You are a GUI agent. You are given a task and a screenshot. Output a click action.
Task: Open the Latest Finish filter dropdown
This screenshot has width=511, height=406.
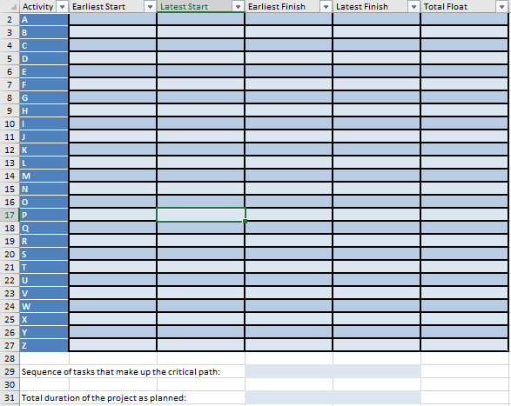pyautogui.click(x=414, y=6)
